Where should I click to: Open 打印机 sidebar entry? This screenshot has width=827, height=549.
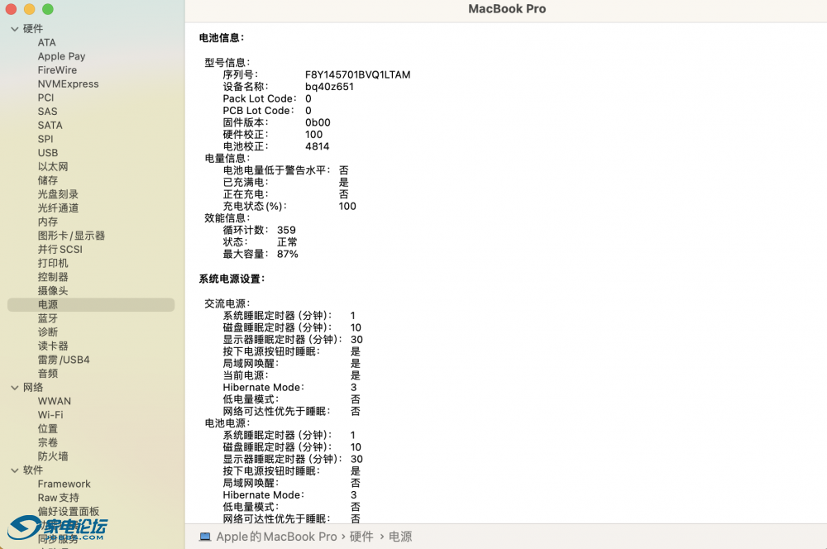[53, 263]
